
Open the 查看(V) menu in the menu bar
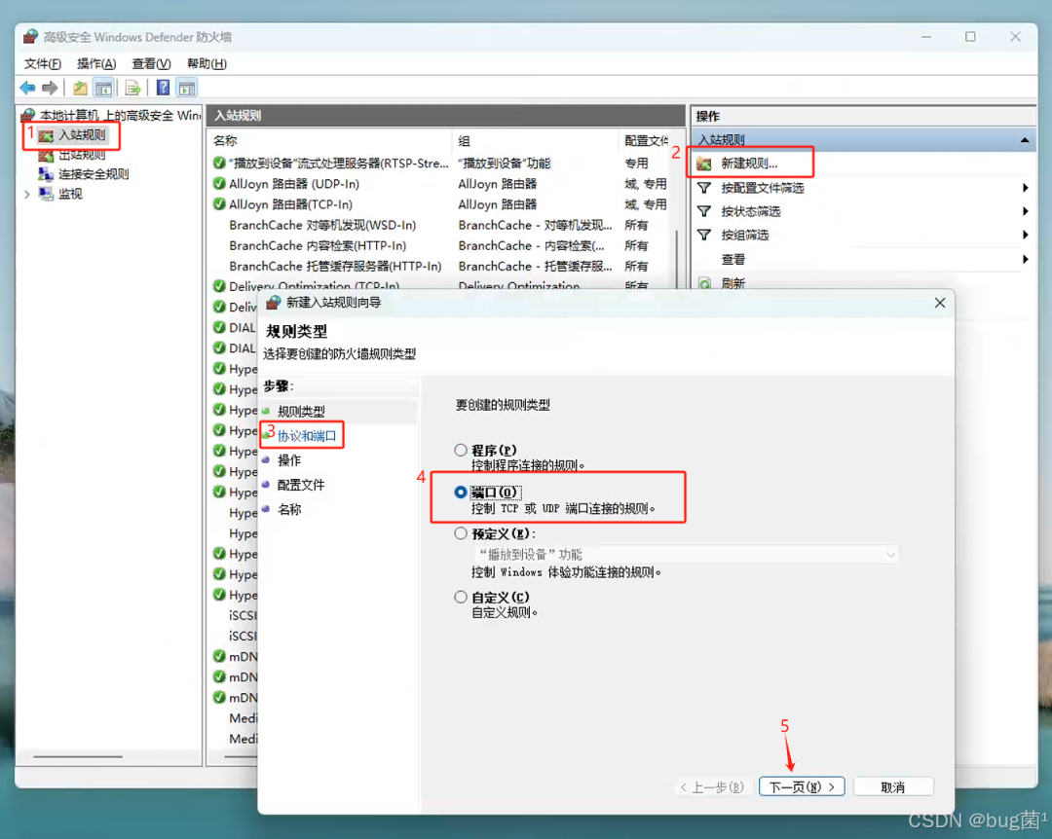point(151,63)
